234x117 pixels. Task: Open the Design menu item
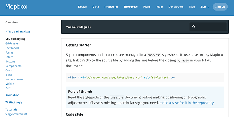coord(82,7)
